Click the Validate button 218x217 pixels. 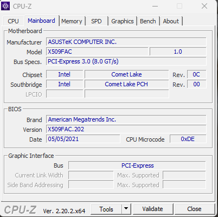[152, 209]
